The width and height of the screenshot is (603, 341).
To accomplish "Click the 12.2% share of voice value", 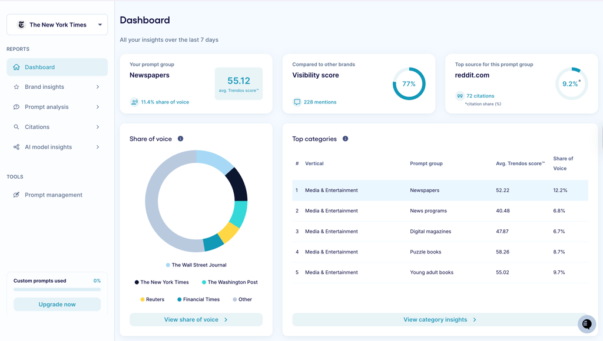I will pos(560,190).
